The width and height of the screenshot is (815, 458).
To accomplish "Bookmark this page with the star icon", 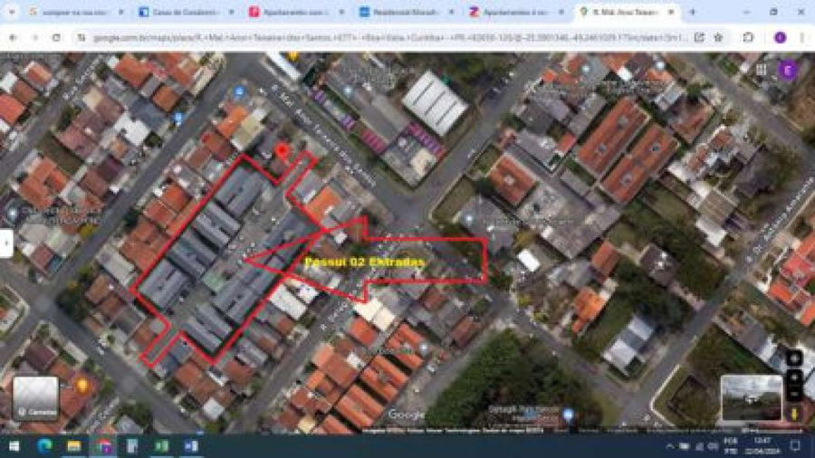I will pos(718,37).
